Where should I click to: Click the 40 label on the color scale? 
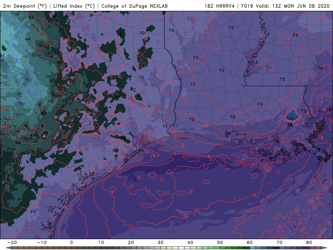(x=190, y=242)
